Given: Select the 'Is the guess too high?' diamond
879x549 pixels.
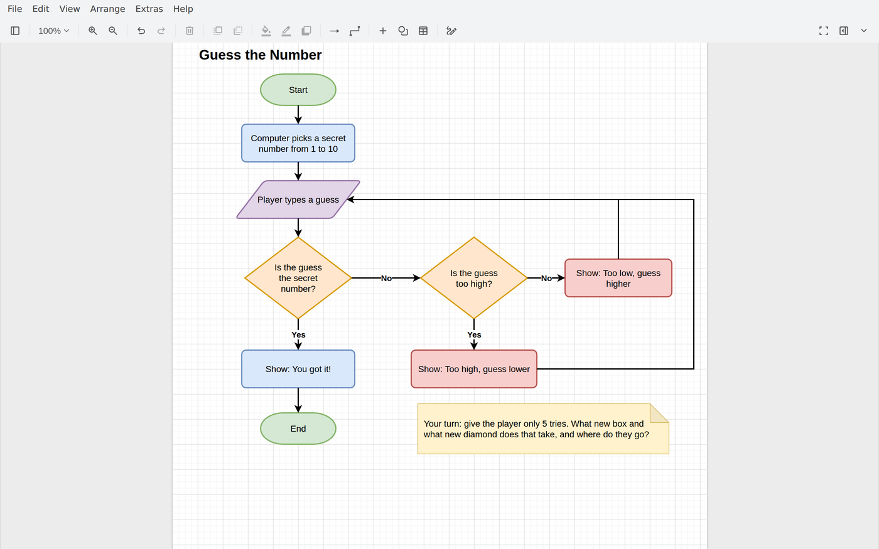Looking at the screenshot, I should tap(474, 278).
